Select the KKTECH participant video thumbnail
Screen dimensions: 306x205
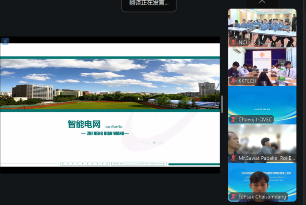(262, 67)
